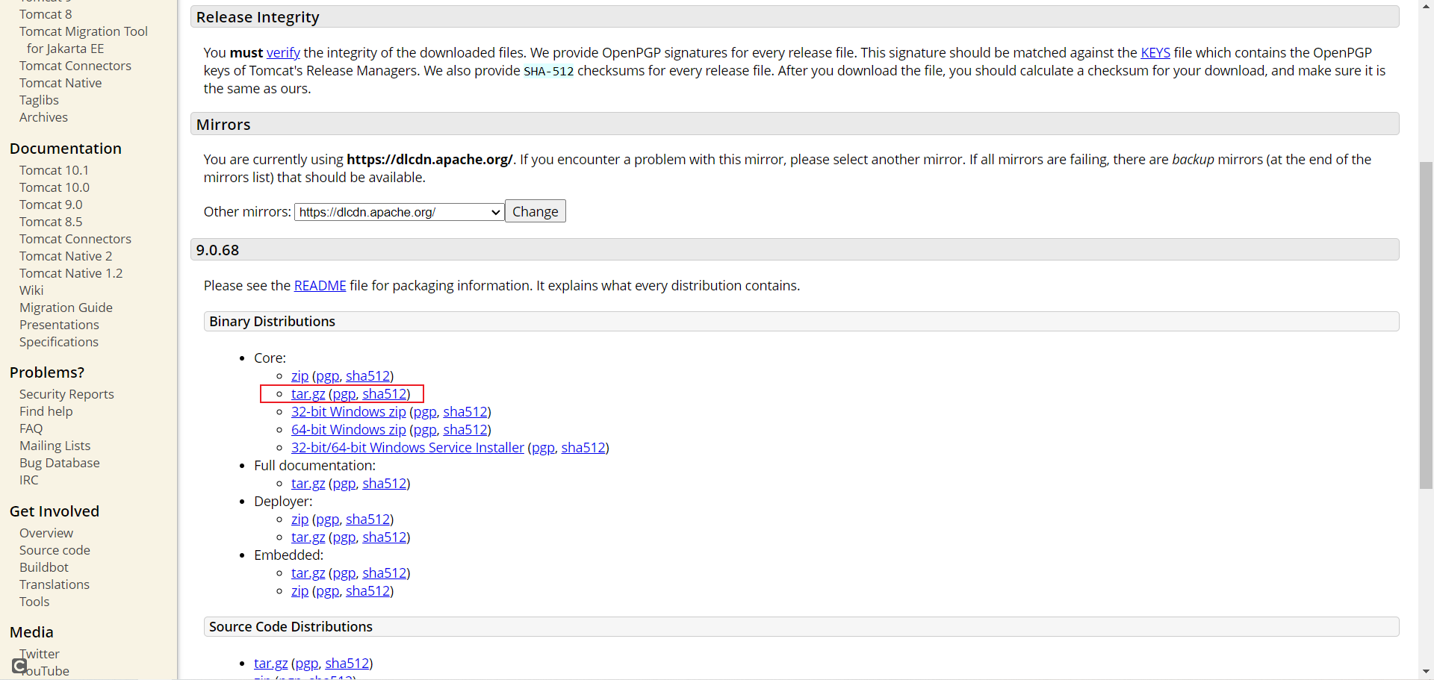This screenshot has width=1434, height=680.
Task: Open Archives in sidebar
Action: [x=43, y=117]
